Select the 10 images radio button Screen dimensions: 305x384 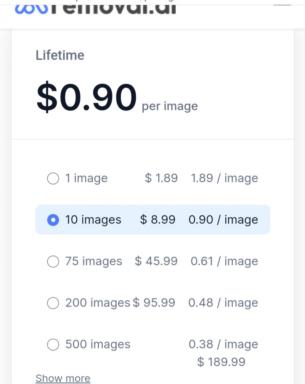click(x=53, y=220)
